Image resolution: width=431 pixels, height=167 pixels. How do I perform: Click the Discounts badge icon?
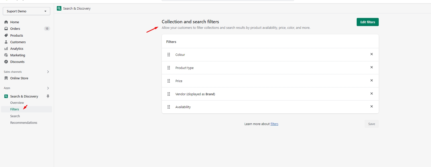pos(6,62)
